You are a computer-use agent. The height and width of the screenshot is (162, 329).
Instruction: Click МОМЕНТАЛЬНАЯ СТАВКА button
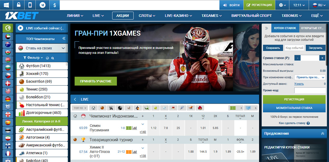(x=294, y=108)
